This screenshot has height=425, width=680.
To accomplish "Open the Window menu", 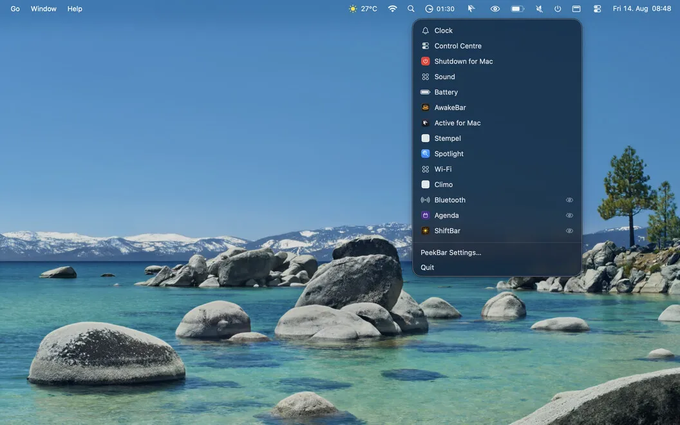I will (43, 8).
